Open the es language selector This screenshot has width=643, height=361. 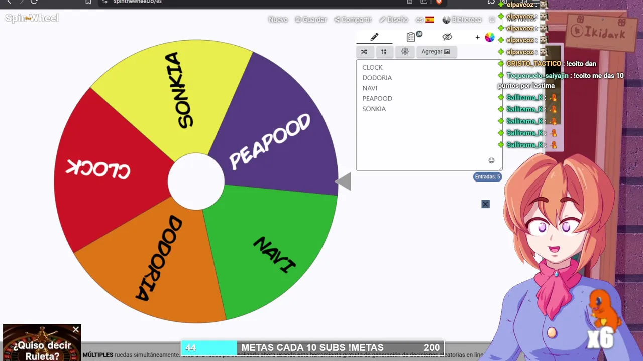click(x=424, y=20)
